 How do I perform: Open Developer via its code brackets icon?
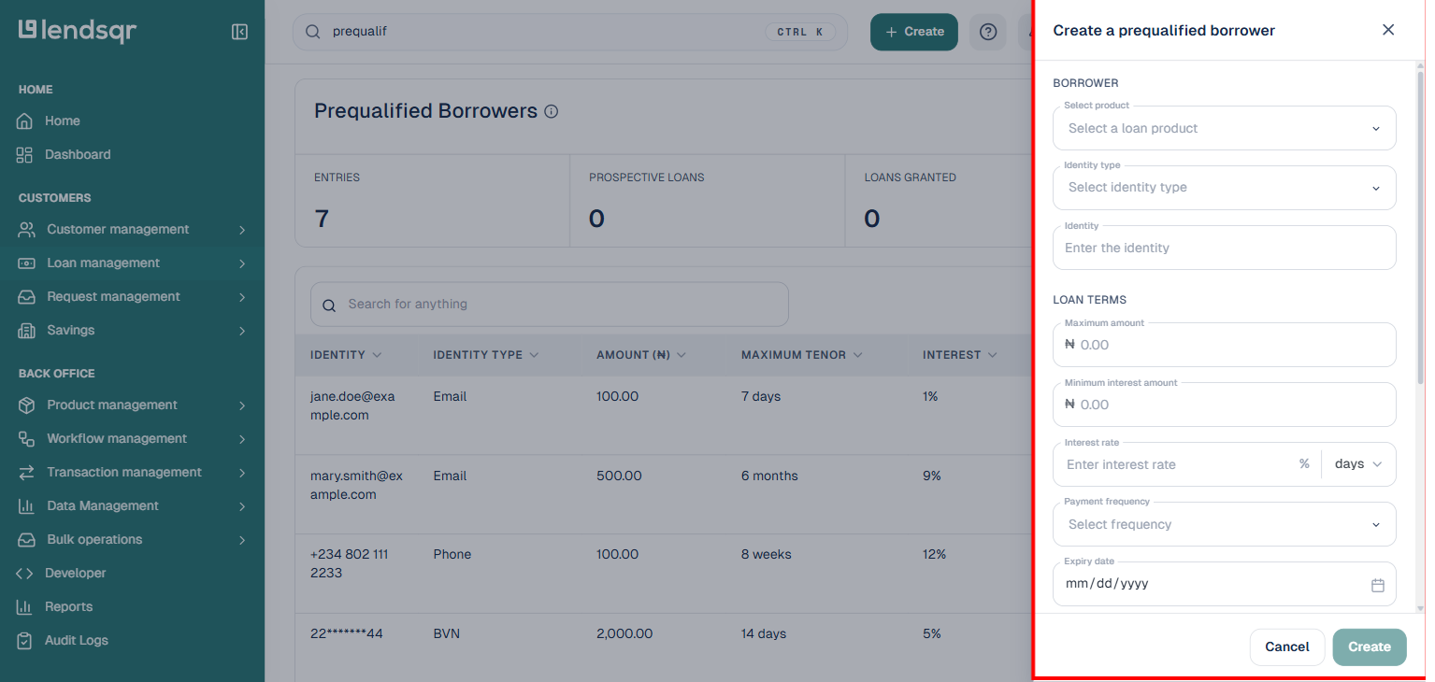[x=24, y=573]
